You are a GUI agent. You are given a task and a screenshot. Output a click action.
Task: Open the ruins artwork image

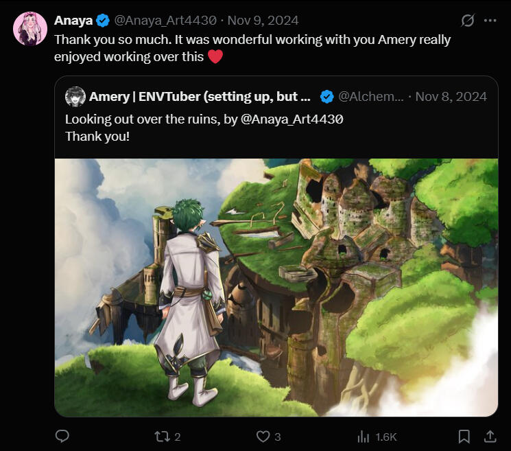point(276,287)
